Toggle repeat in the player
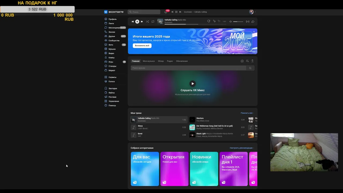343x193 pixels. (153, 22)
